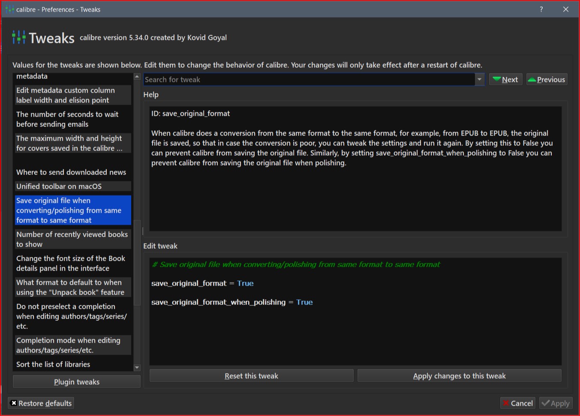
Task: Open Plugin tweaks
Action: click(77, 382)
